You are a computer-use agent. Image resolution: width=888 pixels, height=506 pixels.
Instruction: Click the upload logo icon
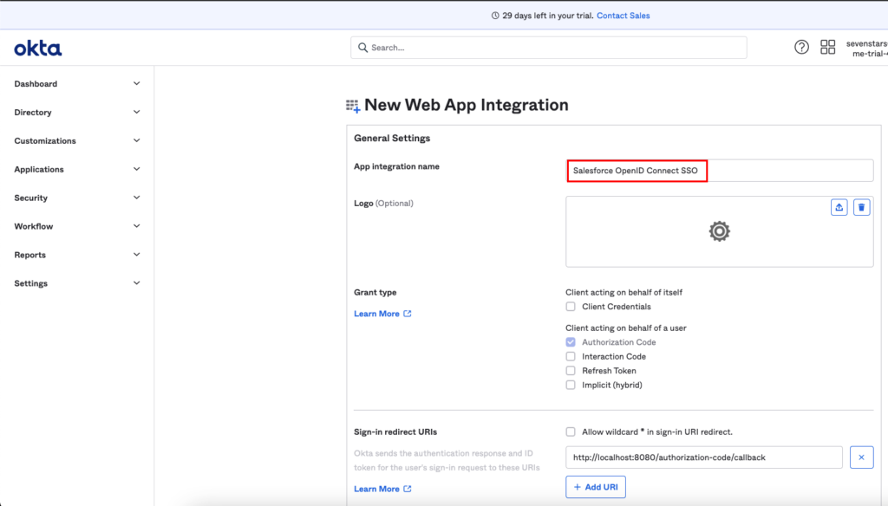coord(839,207)
